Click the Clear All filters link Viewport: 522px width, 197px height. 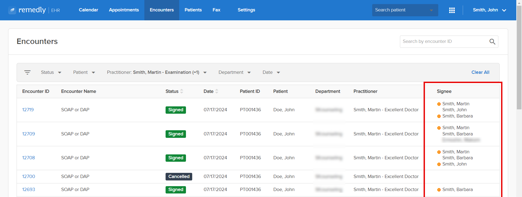(x=480, y=72)
